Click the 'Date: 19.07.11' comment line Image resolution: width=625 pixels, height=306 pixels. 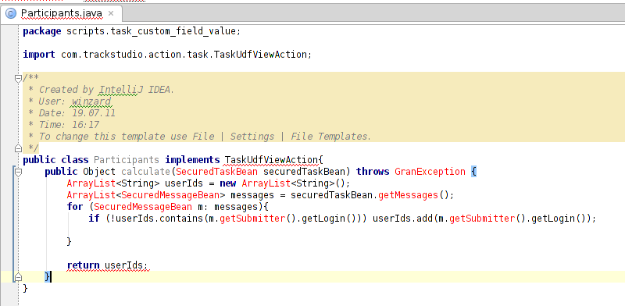(72, 113)
